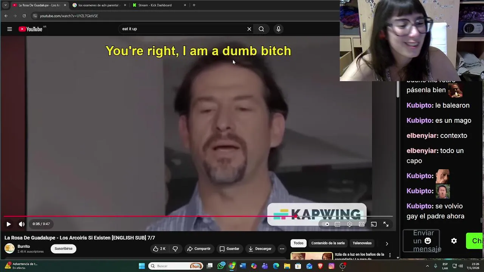Click the Descargar download button

coord(260,249)
